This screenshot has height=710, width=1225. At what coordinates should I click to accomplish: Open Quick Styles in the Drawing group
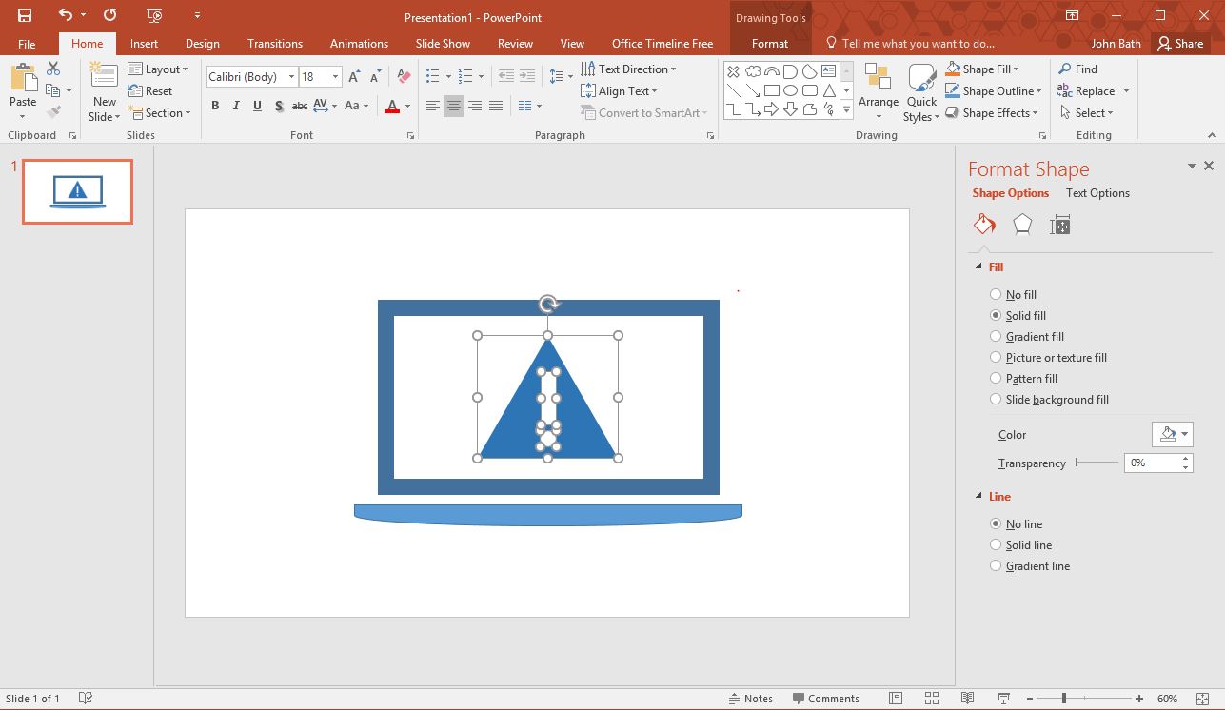920,90
